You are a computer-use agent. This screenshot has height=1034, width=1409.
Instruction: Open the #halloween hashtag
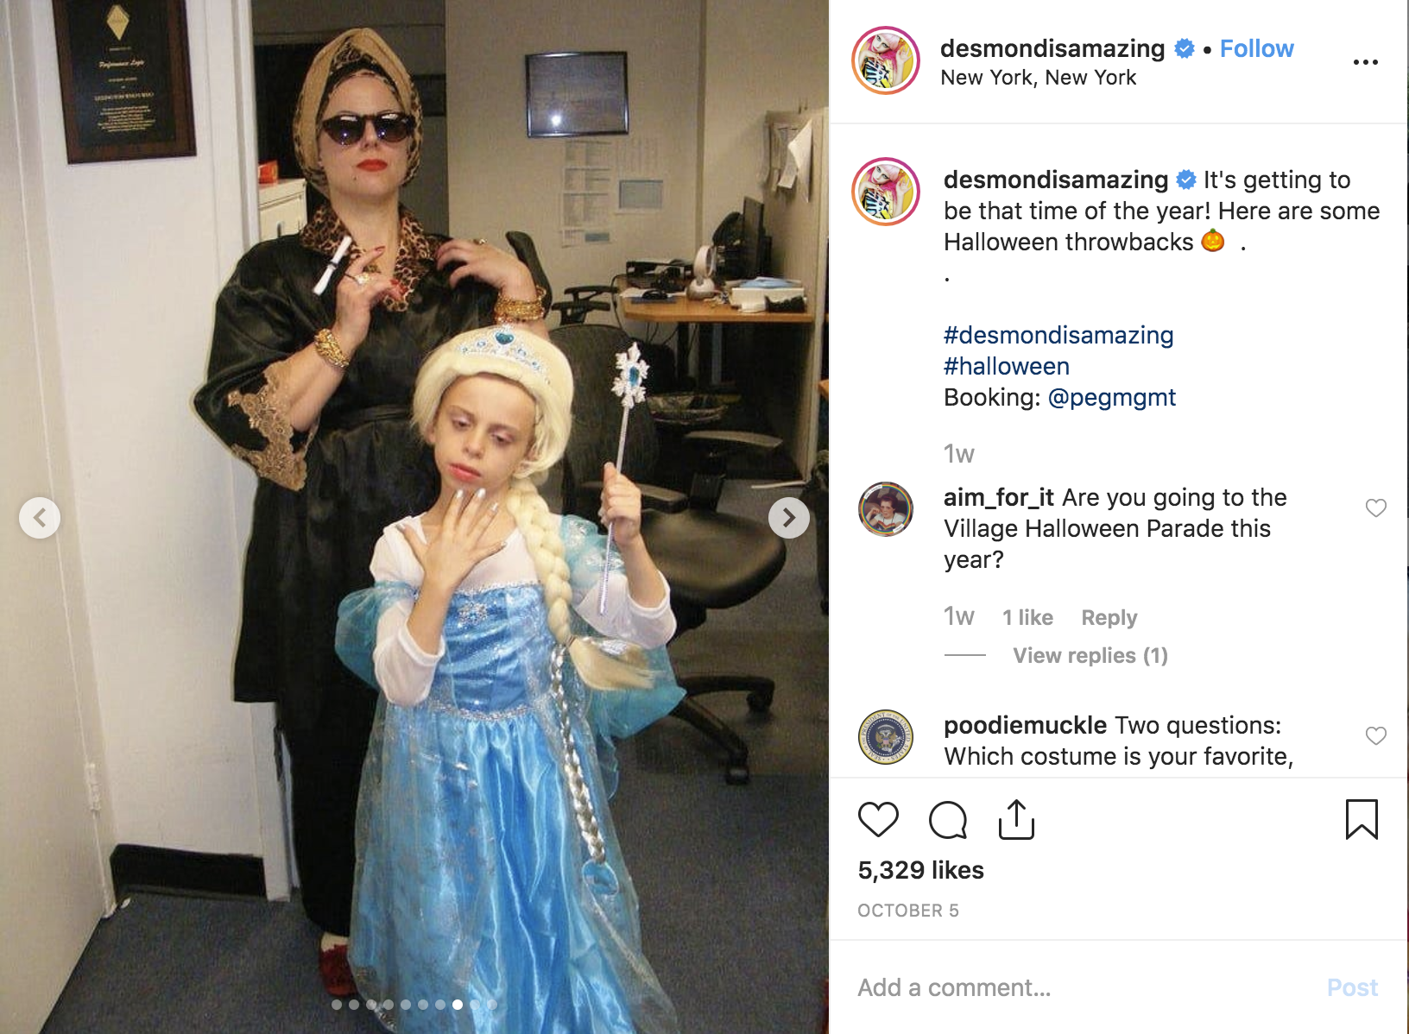(x=1007, y=366)
